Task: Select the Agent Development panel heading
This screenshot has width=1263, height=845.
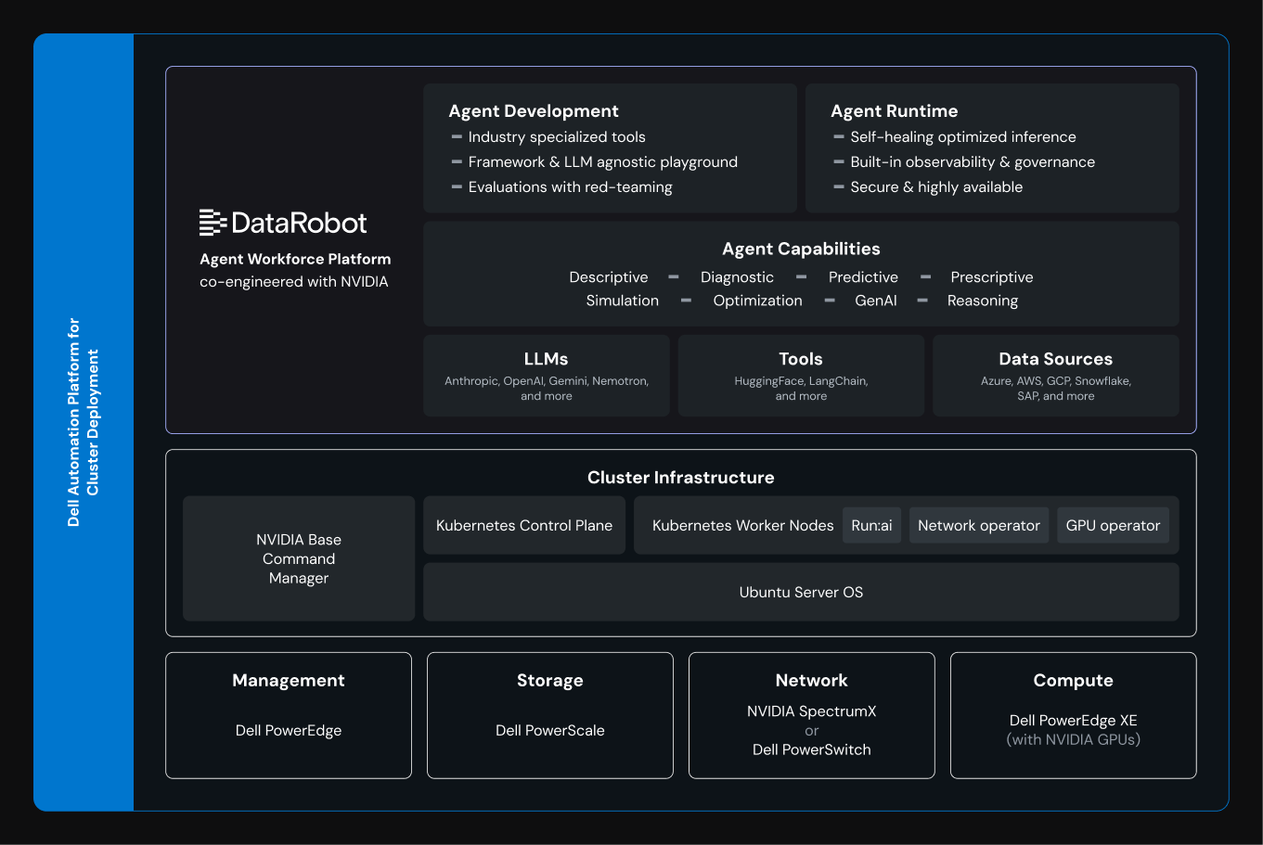Action: pyautogui.click(x=533, y=111)
